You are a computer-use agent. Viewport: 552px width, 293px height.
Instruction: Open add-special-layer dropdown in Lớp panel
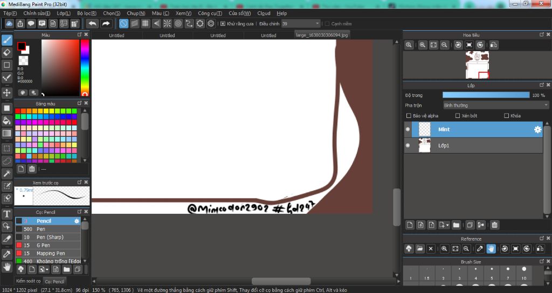click(444, 225)
